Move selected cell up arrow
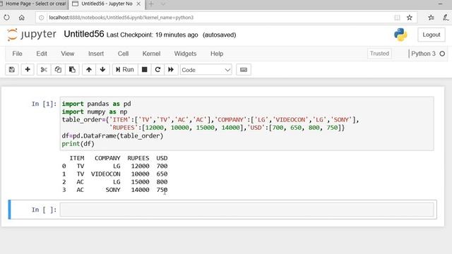The height and width of the screenshot is (254, 452). 89,70
